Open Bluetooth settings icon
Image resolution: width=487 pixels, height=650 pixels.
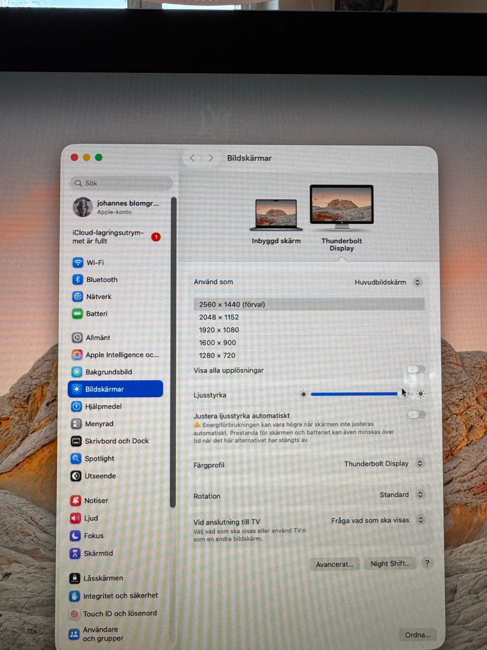point(78,280)
